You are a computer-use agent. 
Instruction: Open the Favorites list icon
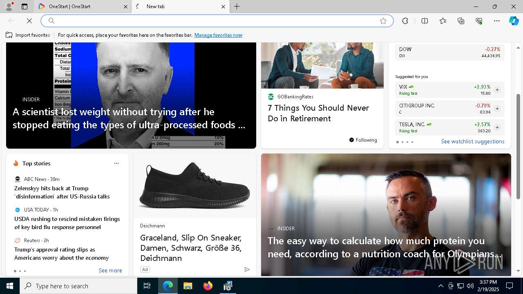tap(443, 21)
